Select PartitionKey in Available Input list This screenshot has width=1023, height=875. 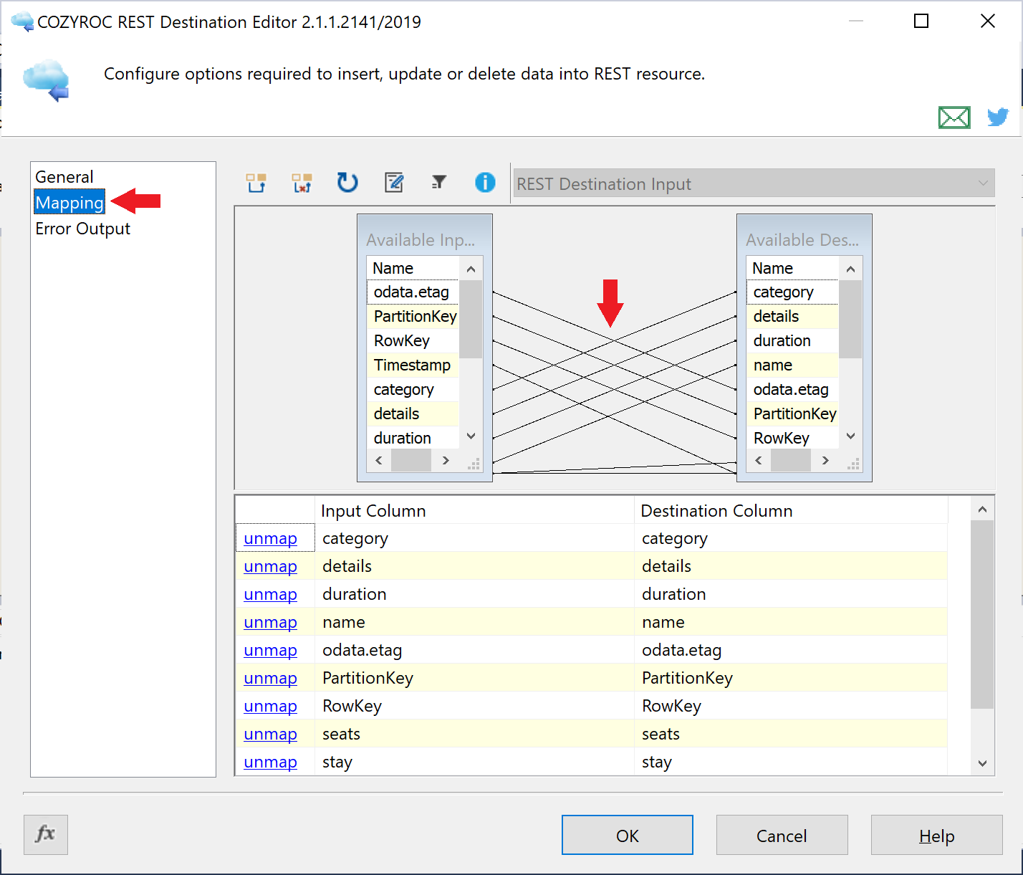click(x=413, y=316)
